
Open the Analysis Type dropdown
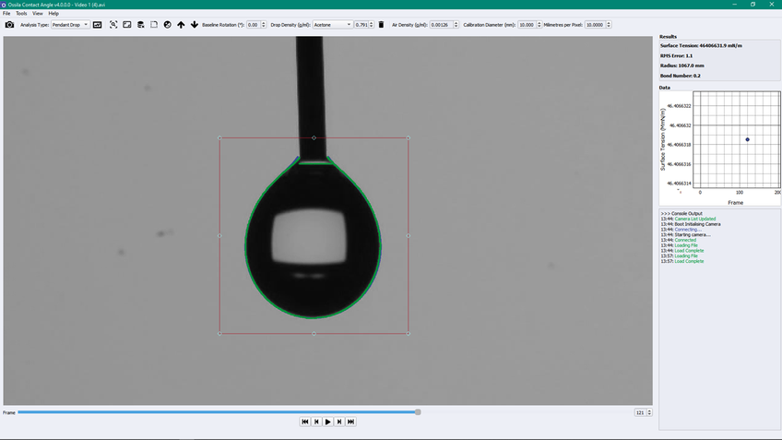tap(70, 25)
